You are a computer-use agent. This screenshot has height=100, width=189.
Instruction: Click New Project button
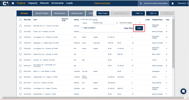coord(103,13)
